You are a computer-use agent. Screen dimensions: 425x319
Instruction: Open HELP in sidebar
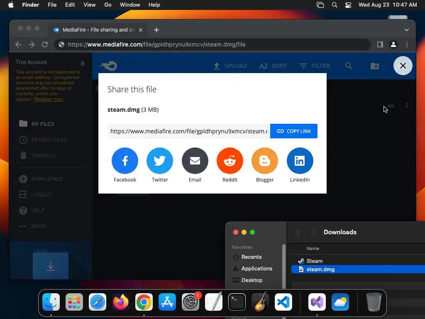pos(32,210)
